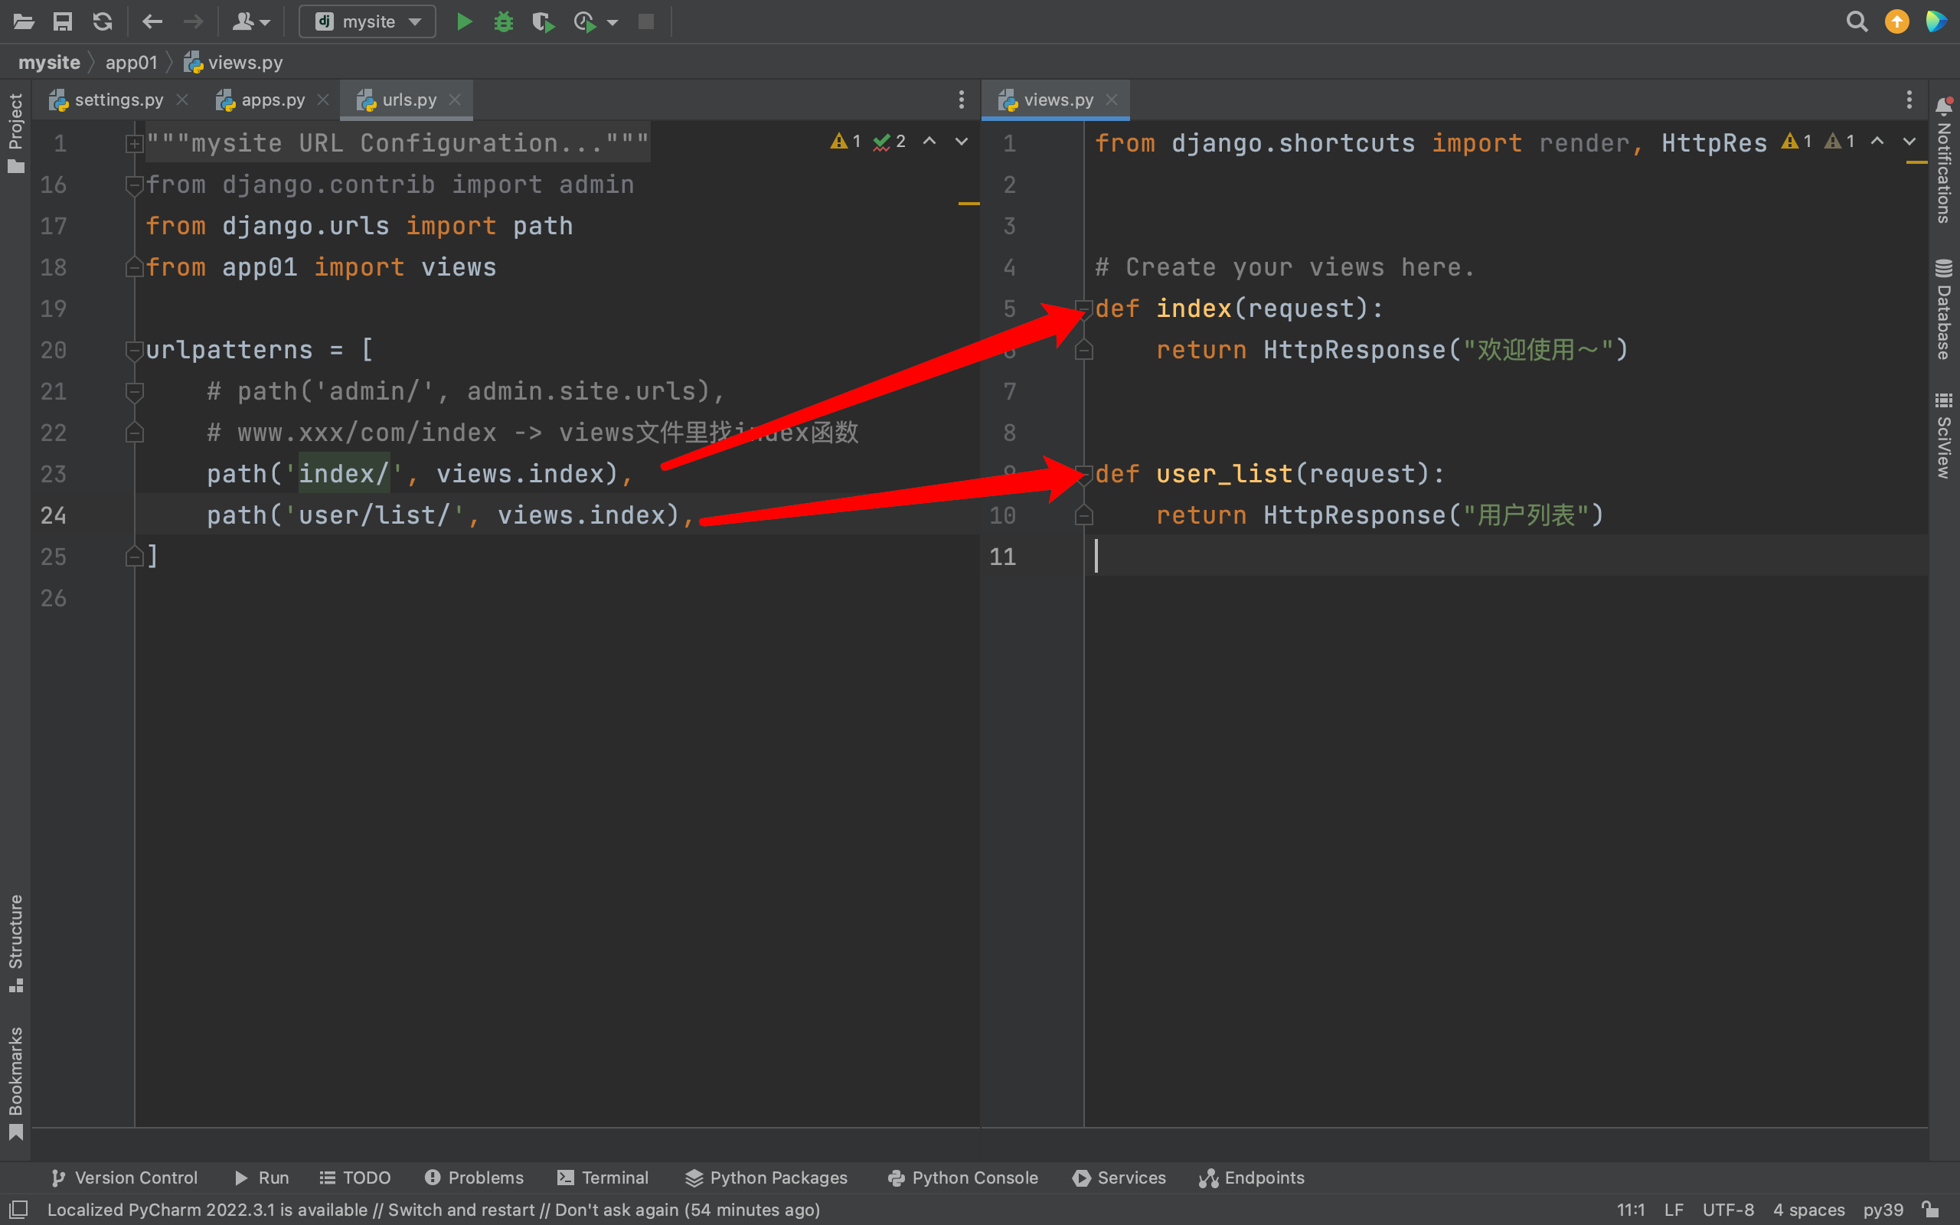Screen dimensions: 1960x1225
Task: Close the urls.py editor tab
Action: 456,100
